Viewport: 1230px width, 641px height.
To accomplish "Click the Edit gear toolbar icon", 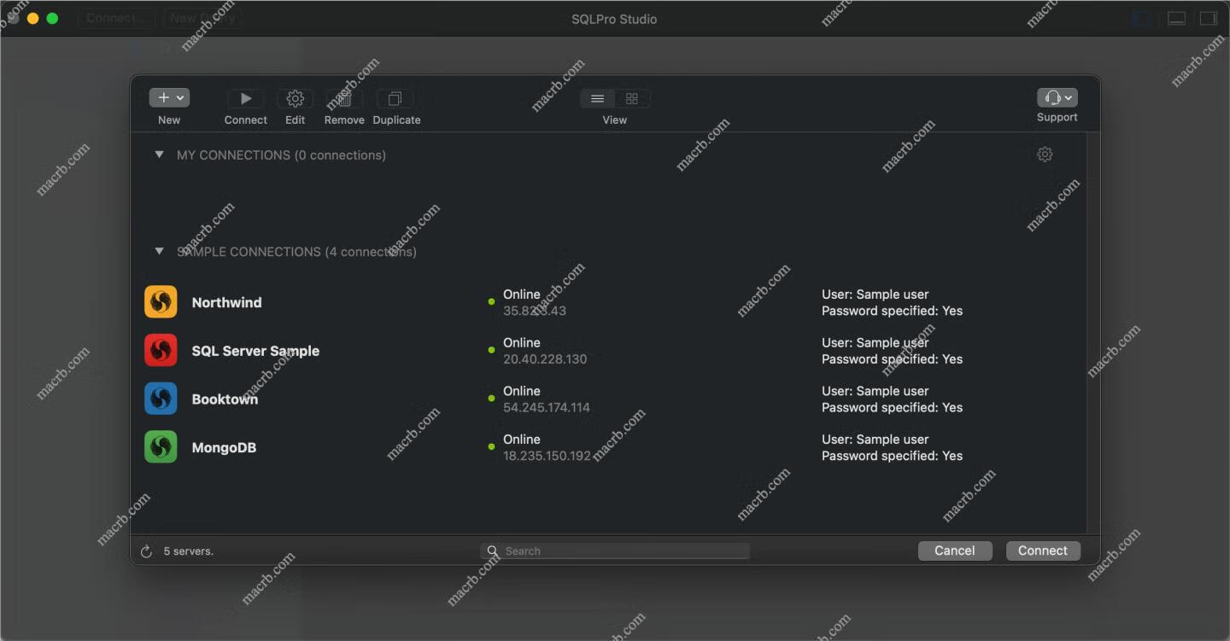I will [x=295, y=99].
